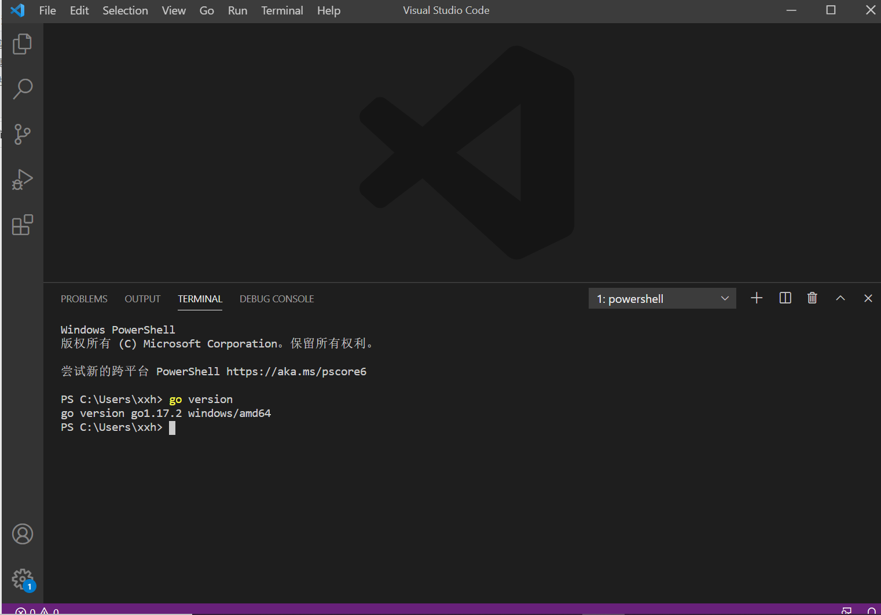
Task: Open the Source Control view icon
Action: (x=22, y=134)
